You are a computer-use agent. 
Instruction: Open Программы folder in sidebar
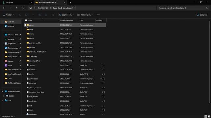click(x=12, y=57)
